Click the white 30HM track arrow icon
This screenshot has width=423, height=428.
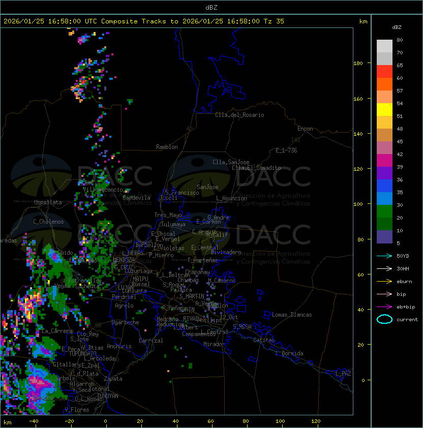(x=384, y=268)
